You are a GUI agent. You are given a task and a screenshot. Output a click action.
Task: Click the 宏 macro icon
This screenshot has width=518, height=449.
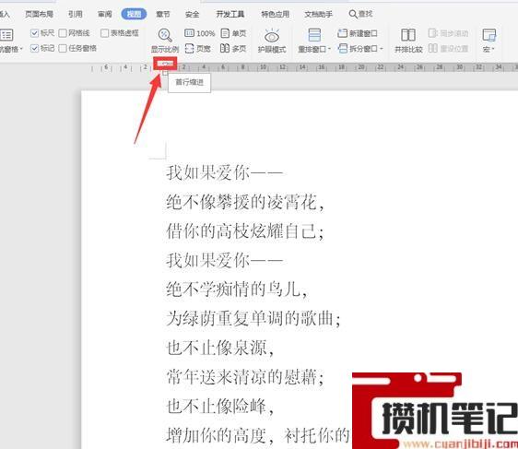pos(489,35)
